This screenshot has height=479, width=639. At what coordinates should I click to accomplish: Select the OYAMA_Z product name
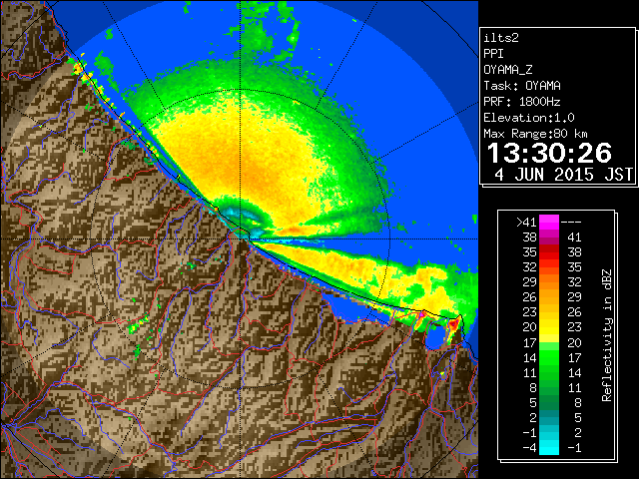pyautogui.click(x=508, y=70)
